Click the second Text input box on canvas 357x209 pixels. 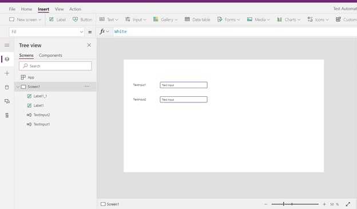pyautogui.click(x=184, y=100)
